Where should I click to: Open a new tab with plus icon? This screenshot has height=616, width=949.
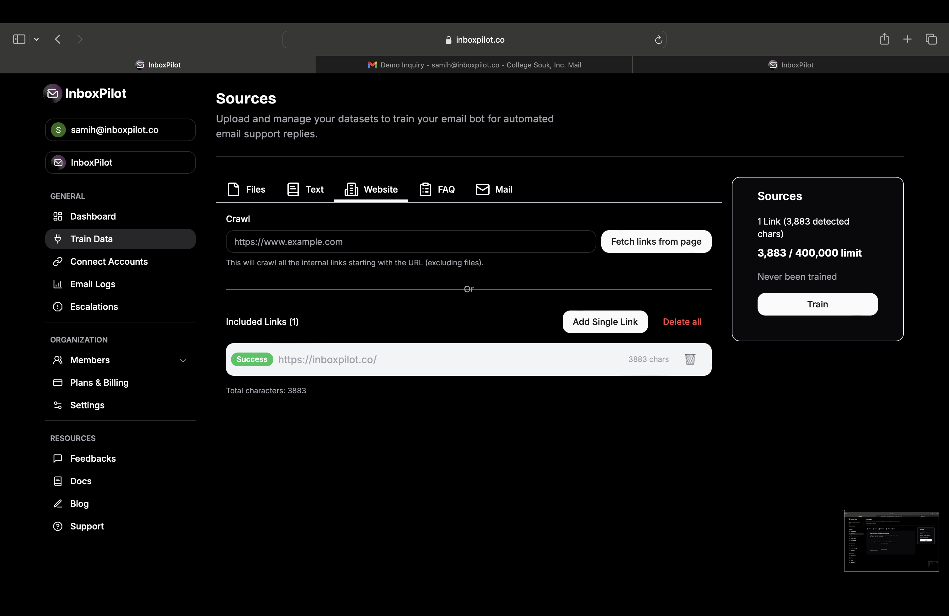907,39
